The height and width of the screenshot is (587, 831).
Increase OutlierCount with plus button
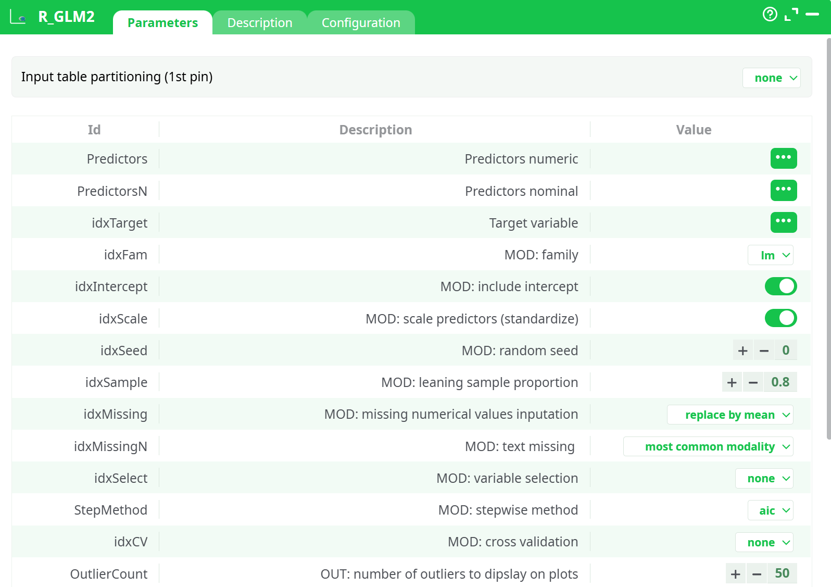736,574
